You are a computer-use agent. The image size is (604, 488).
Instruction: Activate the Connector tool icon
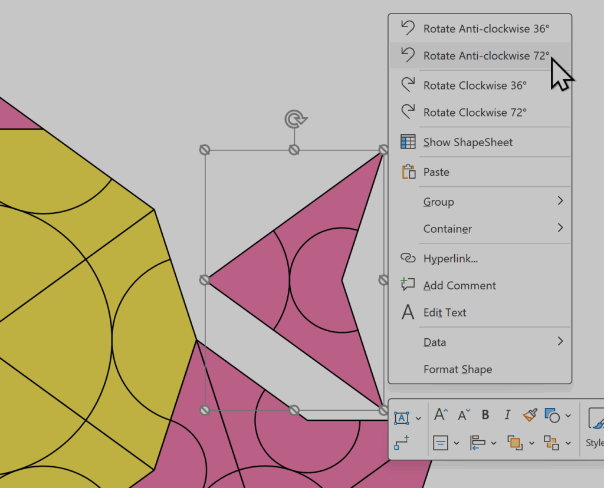[x=402, y=441]
